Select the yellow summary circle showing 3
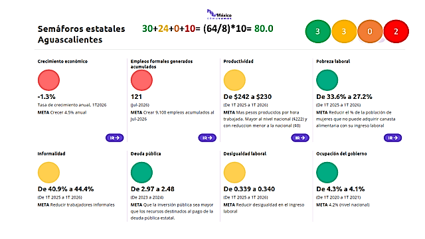The height and width of the screenshot is (239, 425). coord(344,31)
